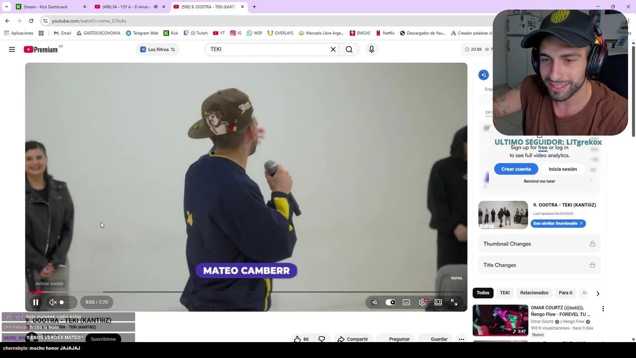Open EMOJIS bookmark
Screen dimensions: 636x358
360,33
